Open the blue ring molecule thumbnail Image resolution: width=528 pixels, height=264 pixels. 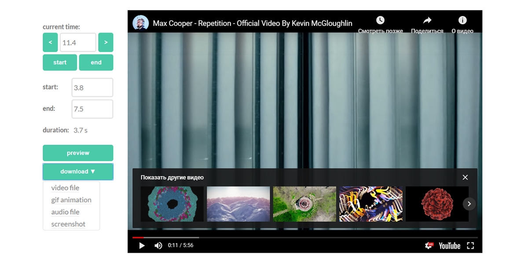(x=172, y=204)
